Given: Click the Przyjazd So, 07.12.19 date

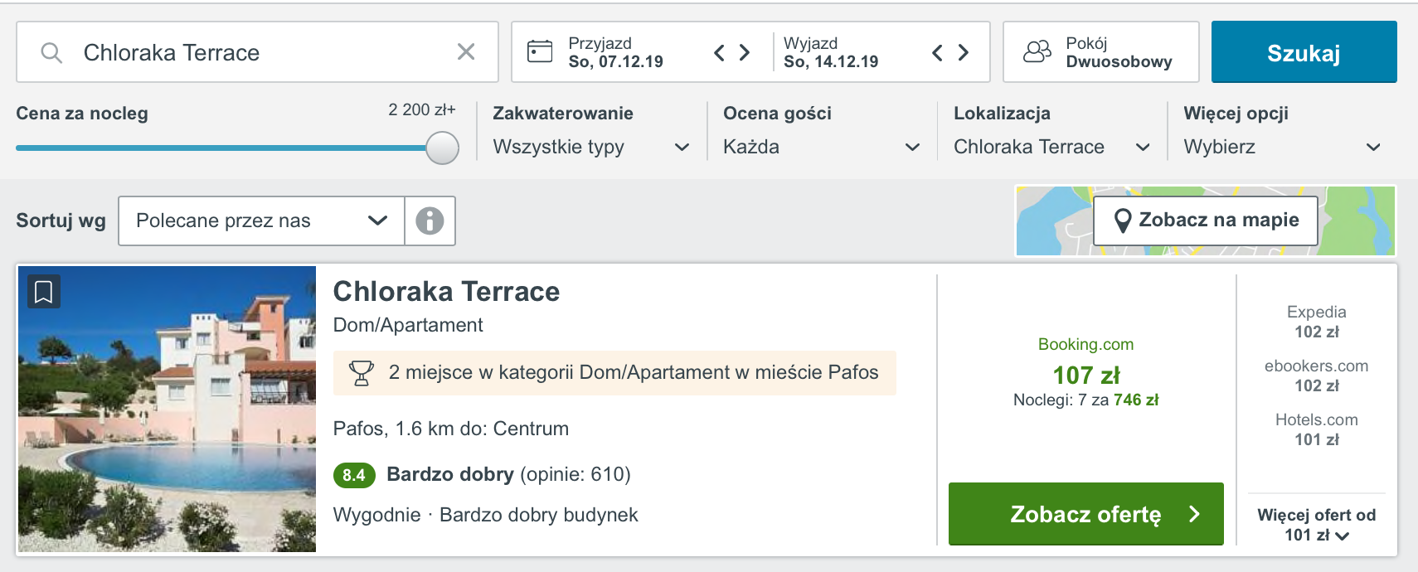Looking at the screenshot, I should [x=615, y=52].
